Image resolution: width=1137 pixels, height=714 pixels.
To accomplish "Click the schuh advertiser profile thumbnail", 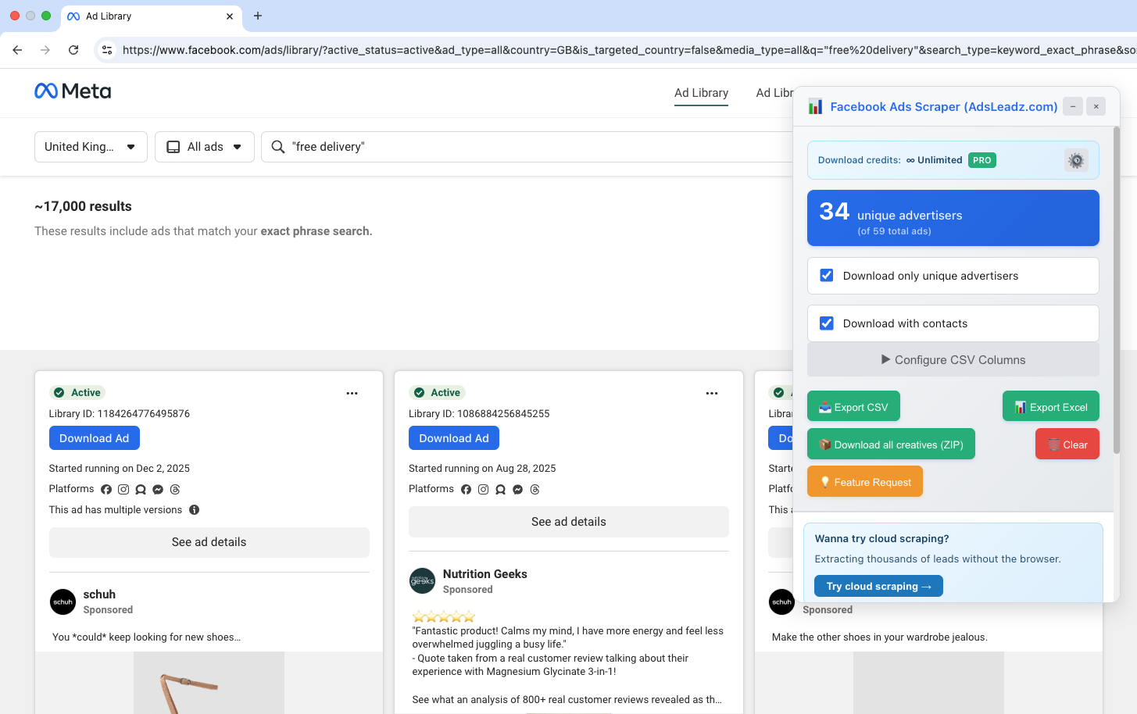I will pyautogui.click(x=63, y=602).
